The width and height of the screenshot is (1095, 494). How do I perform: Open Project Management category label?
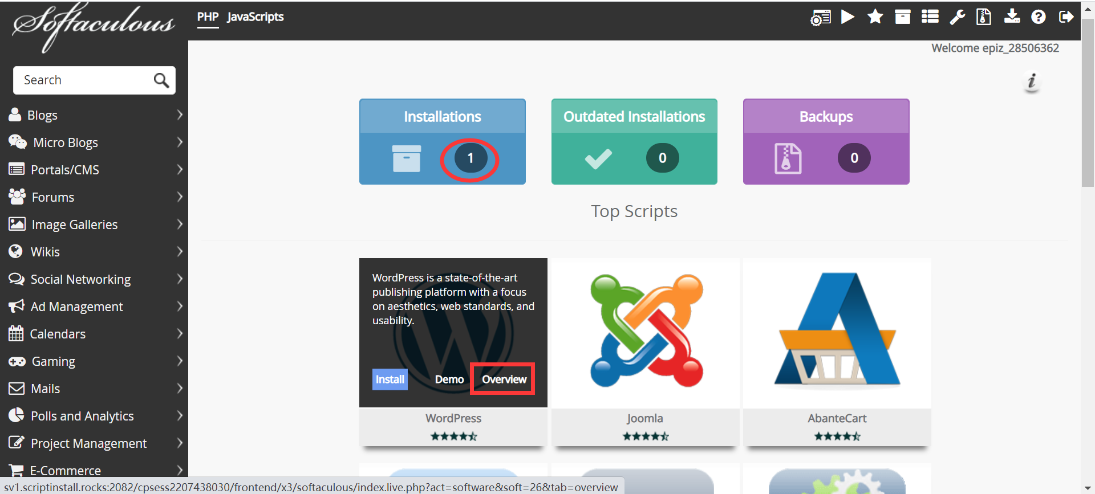88,443
